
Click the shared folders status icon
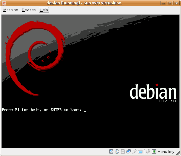140,151
